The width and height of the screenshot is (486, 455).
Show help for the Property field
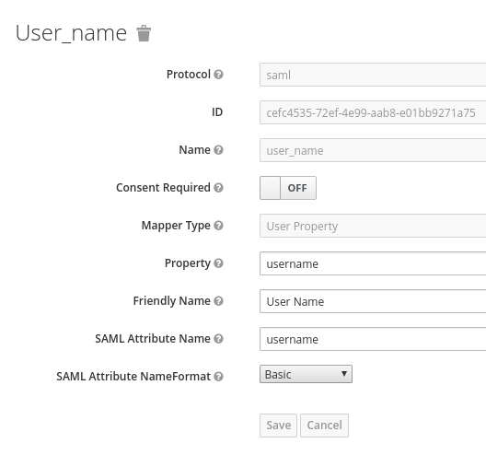tap(218, 263)
